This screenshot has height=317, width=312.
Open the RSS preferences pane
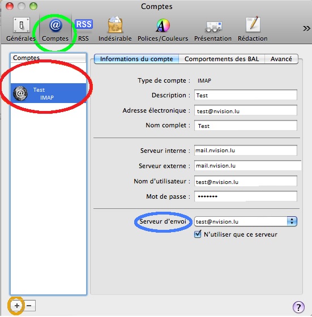[83, 29]
